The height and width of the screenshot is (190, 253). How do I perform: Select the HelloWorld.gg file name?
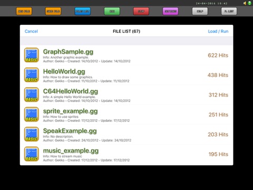[x=64, y=71]
